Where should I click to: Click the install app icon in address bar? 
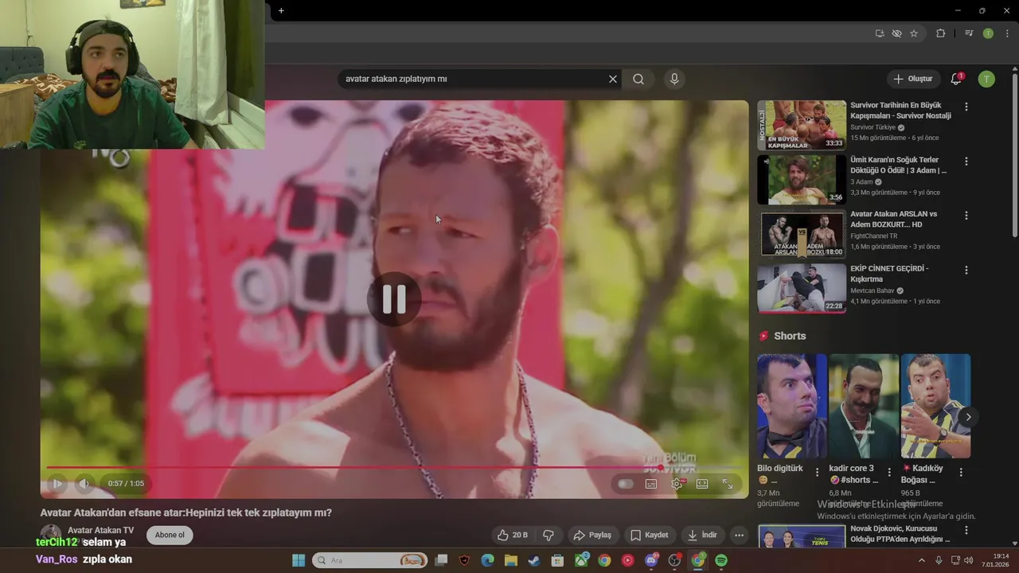pos(880,33)
